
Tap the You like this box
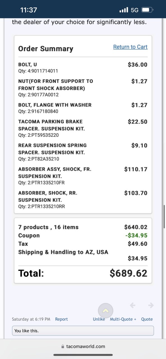point(83,331)
